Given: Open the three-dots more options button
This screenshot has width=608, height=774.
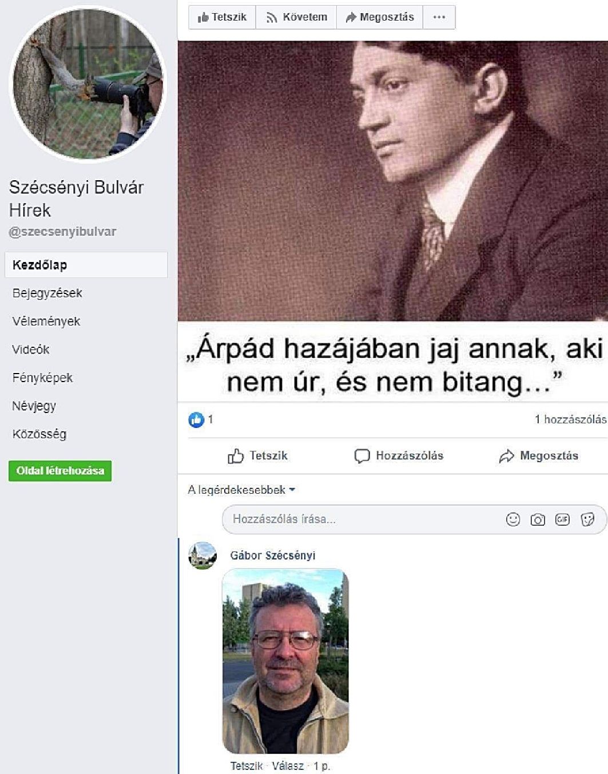Looking at the screenshot, I should coord(439,17).
